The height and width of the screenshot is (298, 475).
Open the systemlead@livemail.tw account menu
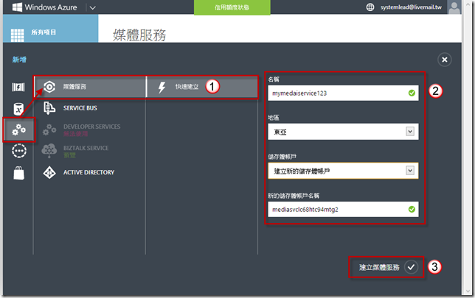pyautogui.click(x=411, y=7)
